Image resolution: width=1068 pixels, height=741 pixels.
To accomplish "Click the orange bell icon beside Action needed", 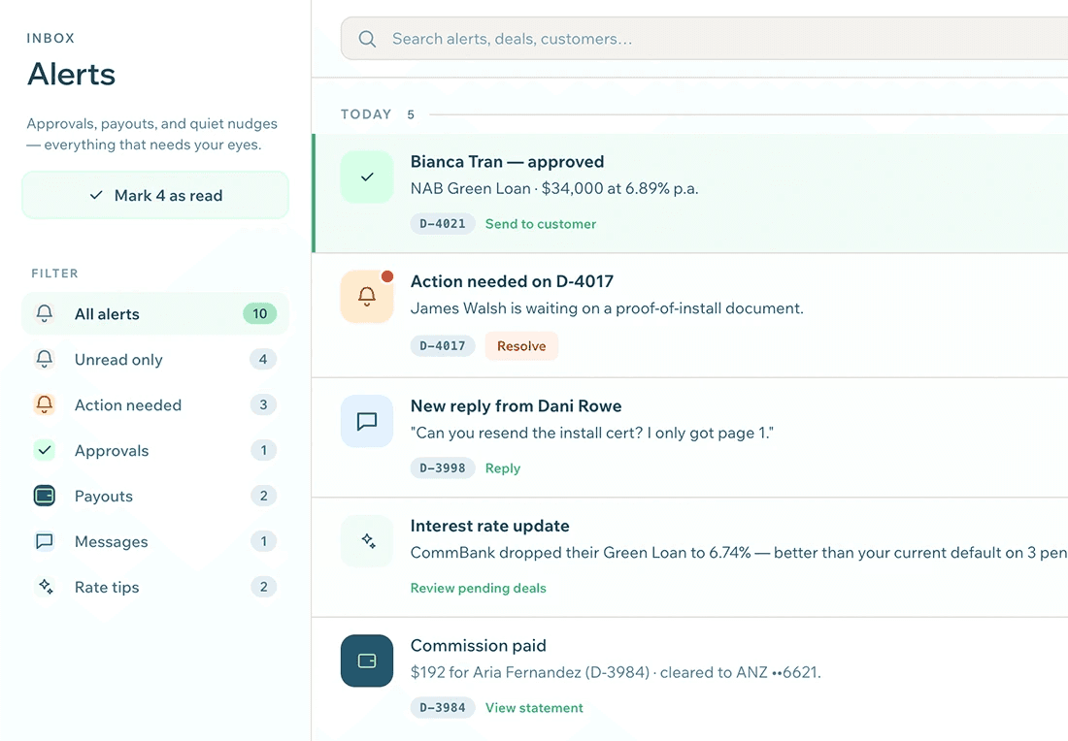I will [45, 404].
